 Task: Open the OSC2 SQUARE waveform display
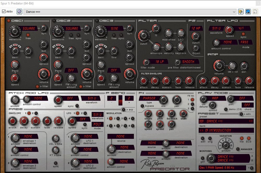[x=72, y=28]
